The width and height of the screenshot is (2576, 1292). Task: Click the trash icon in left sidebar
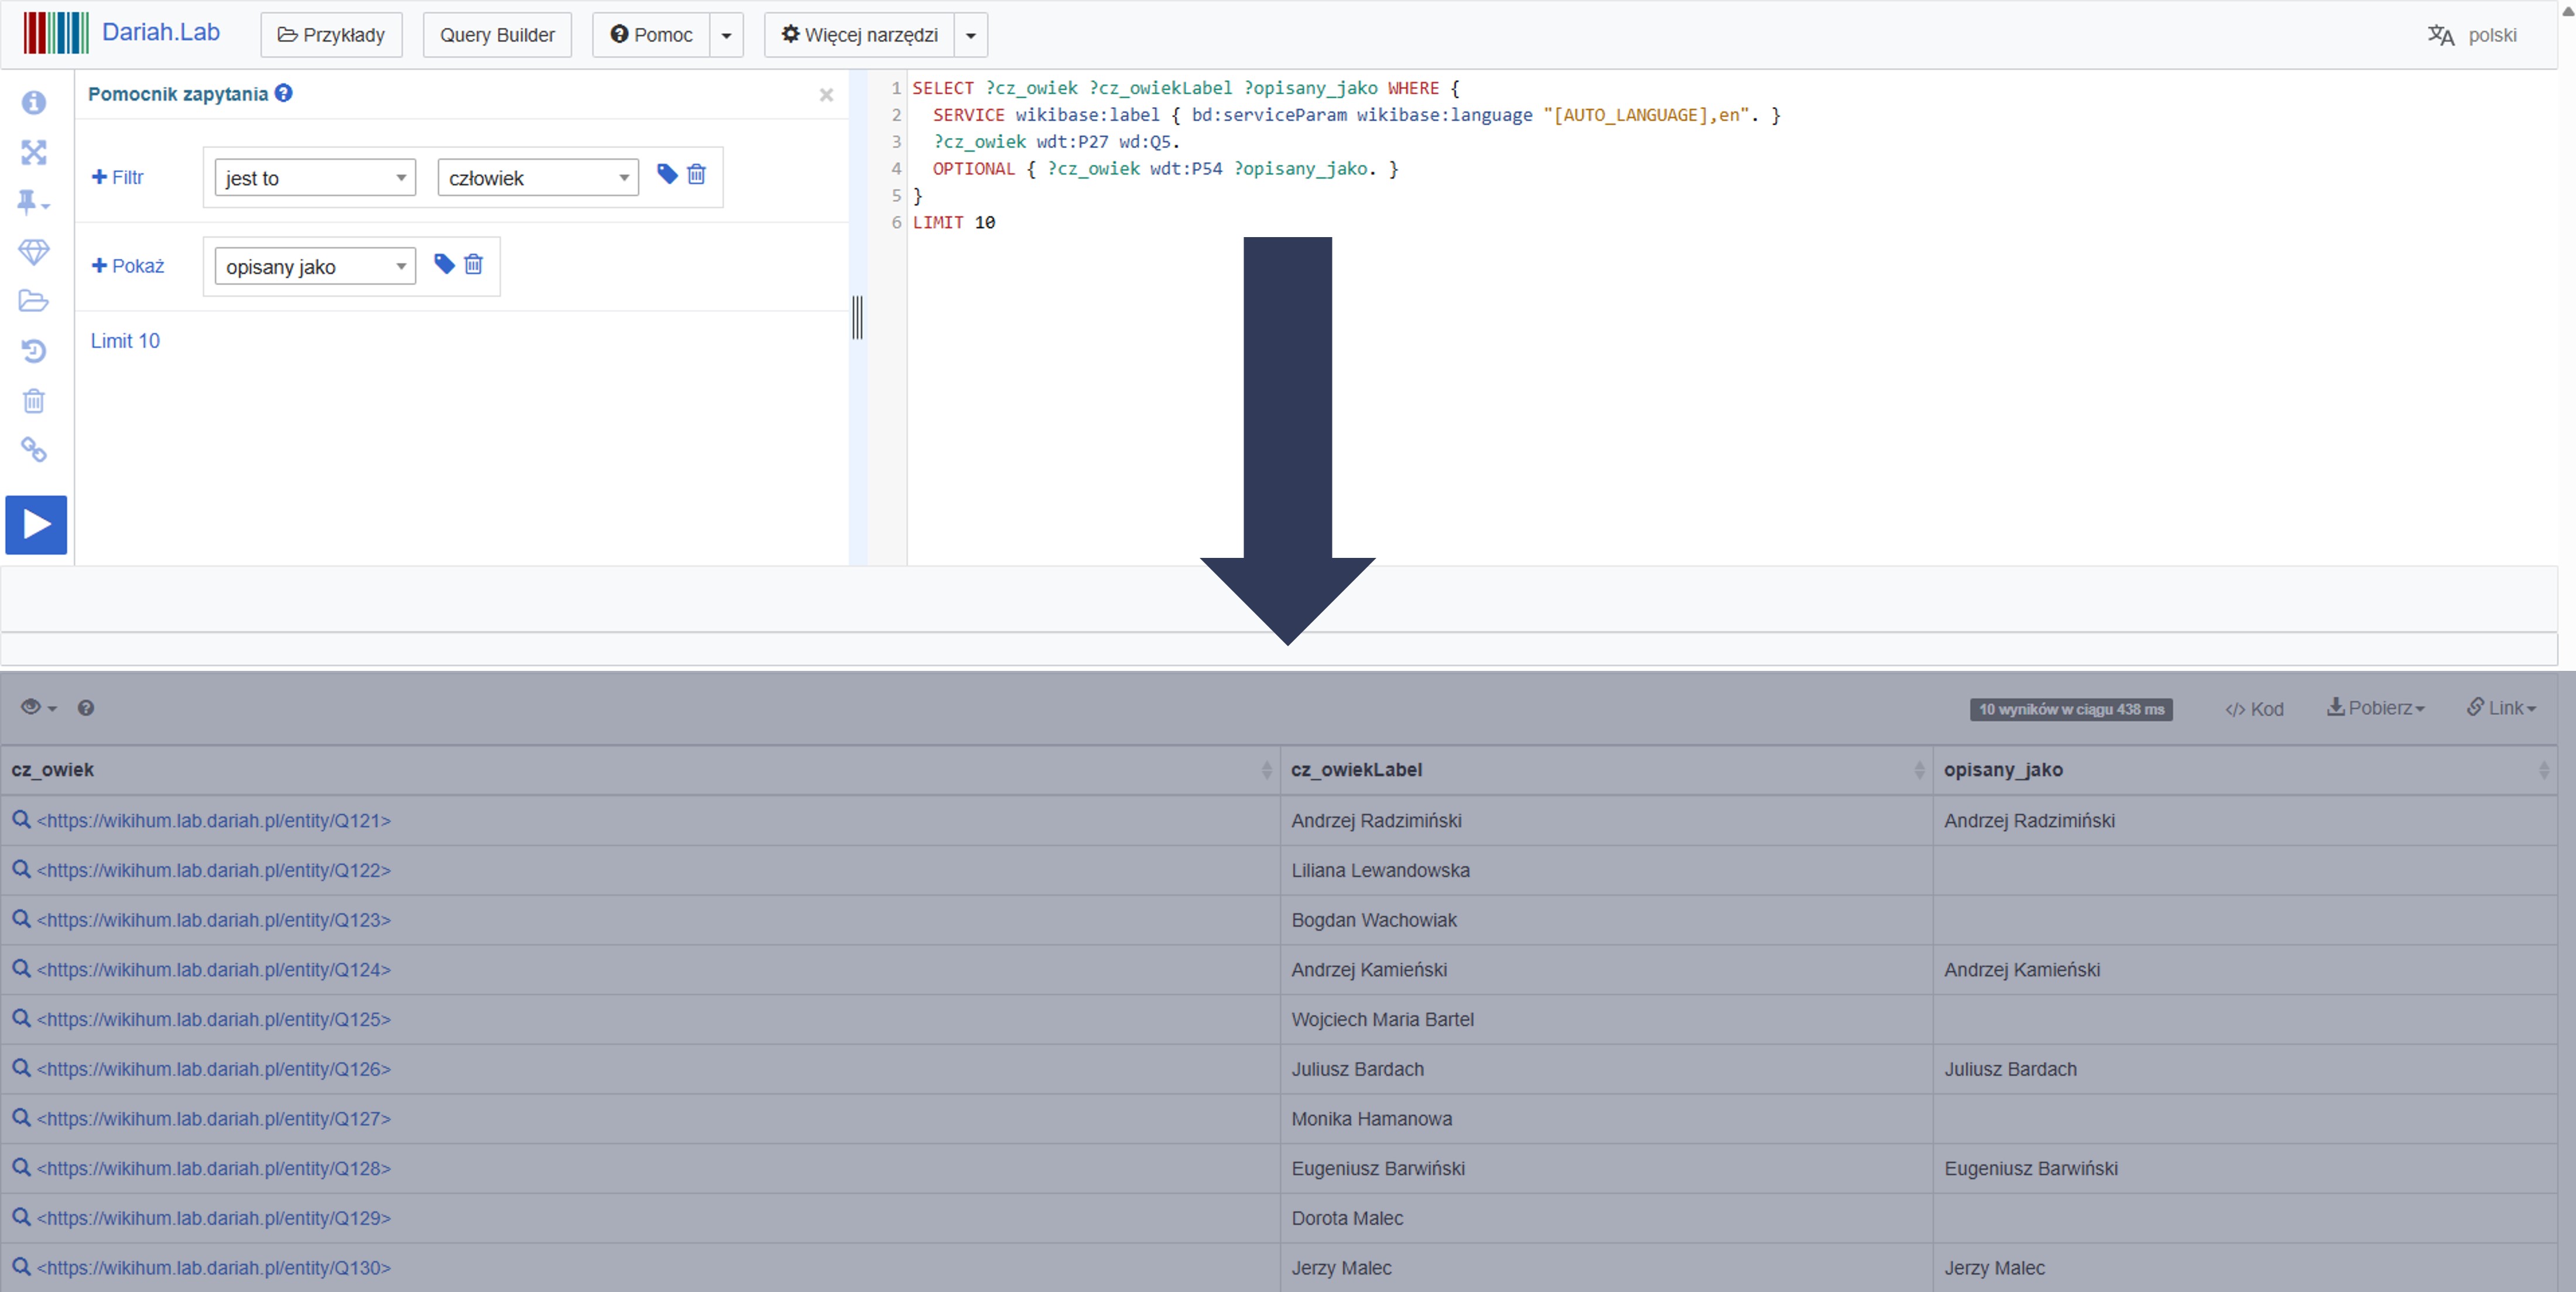[x=34, y=401]
